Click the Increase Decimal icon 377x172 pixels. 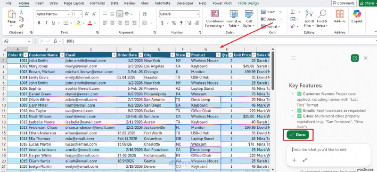(189, 23)
